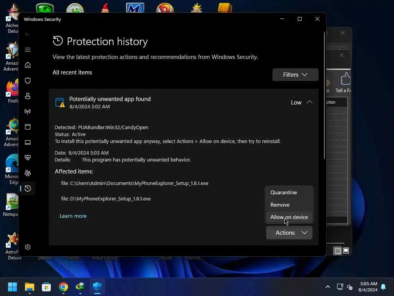Select the D:\MyPhoneExplorer_Setup_1.8.1.exe file entry
The image size is (394, 296).
(106, 198)
